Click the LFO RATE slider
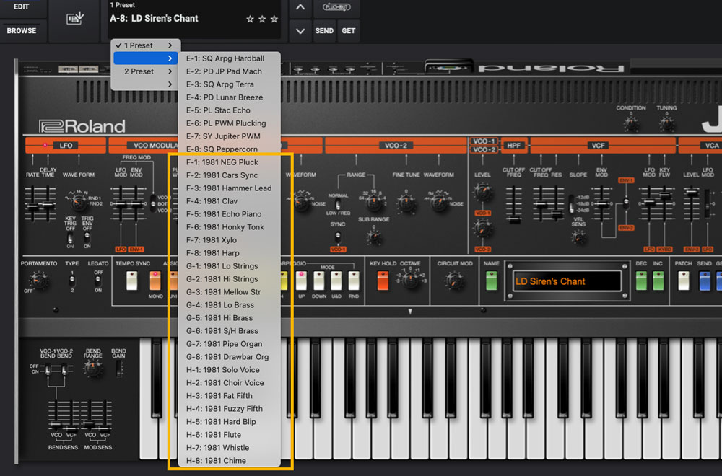The width and height of the screenshot is (722, 476). click(32, 206)
